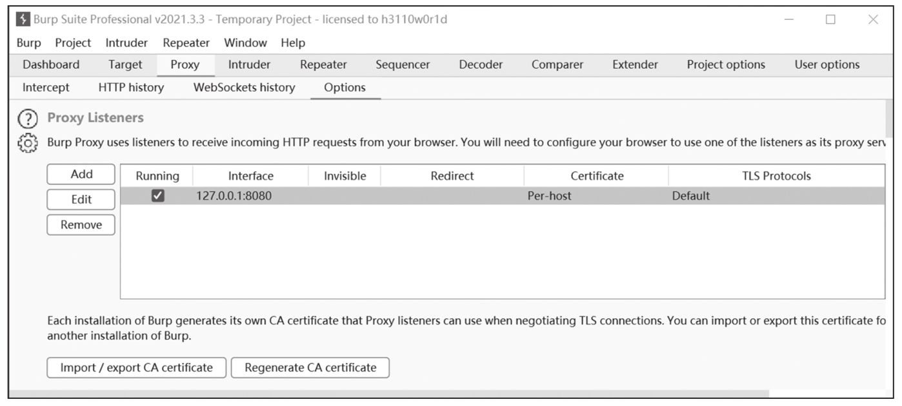Go to the Repeater tool tab
Screen dimensions: 902x406
[323, 65]
